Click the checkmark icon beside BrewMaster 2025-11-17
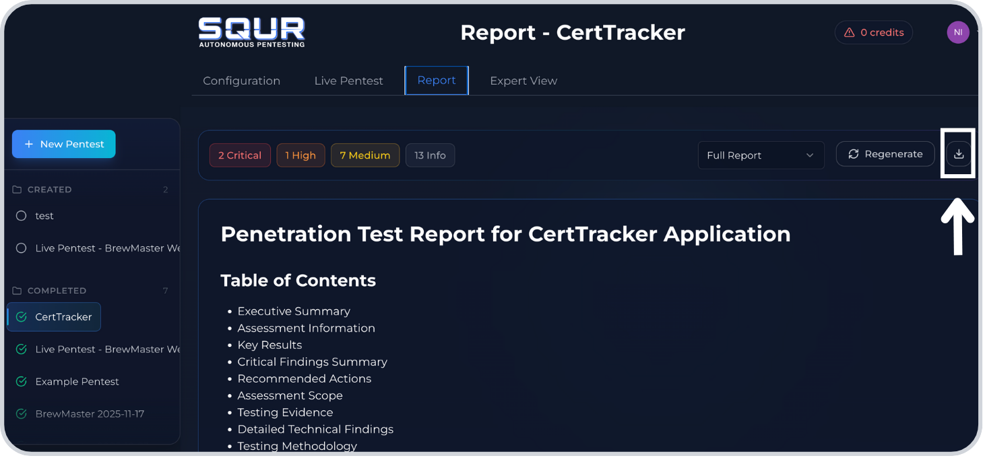This screenshot has width=983, height=458. 21,414
